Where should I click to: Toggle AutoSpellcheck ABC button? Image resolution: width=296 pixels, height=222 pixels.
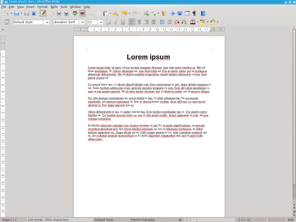pos(82,14)
